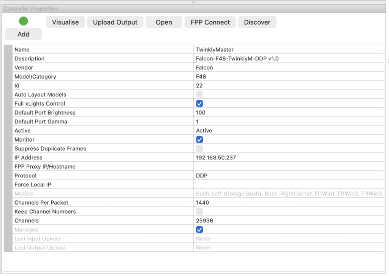The image size is (389, 276).
Task: Click the Full xLights Control label
Action: point(40,104)
